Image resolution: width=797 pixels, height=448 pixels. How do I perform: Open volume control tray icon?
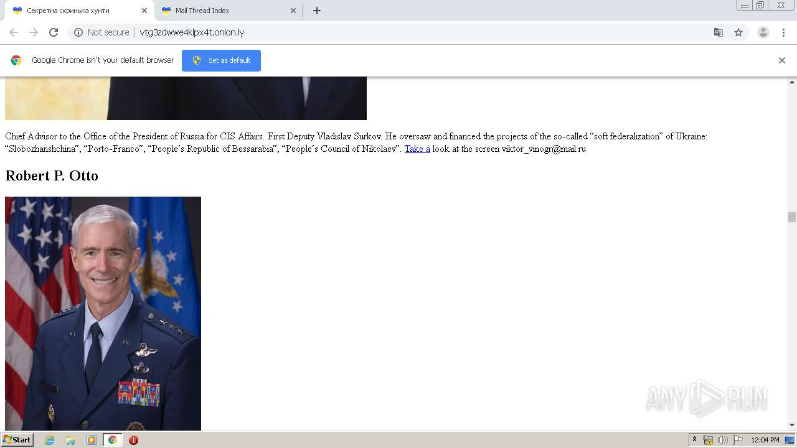(722, 440)
